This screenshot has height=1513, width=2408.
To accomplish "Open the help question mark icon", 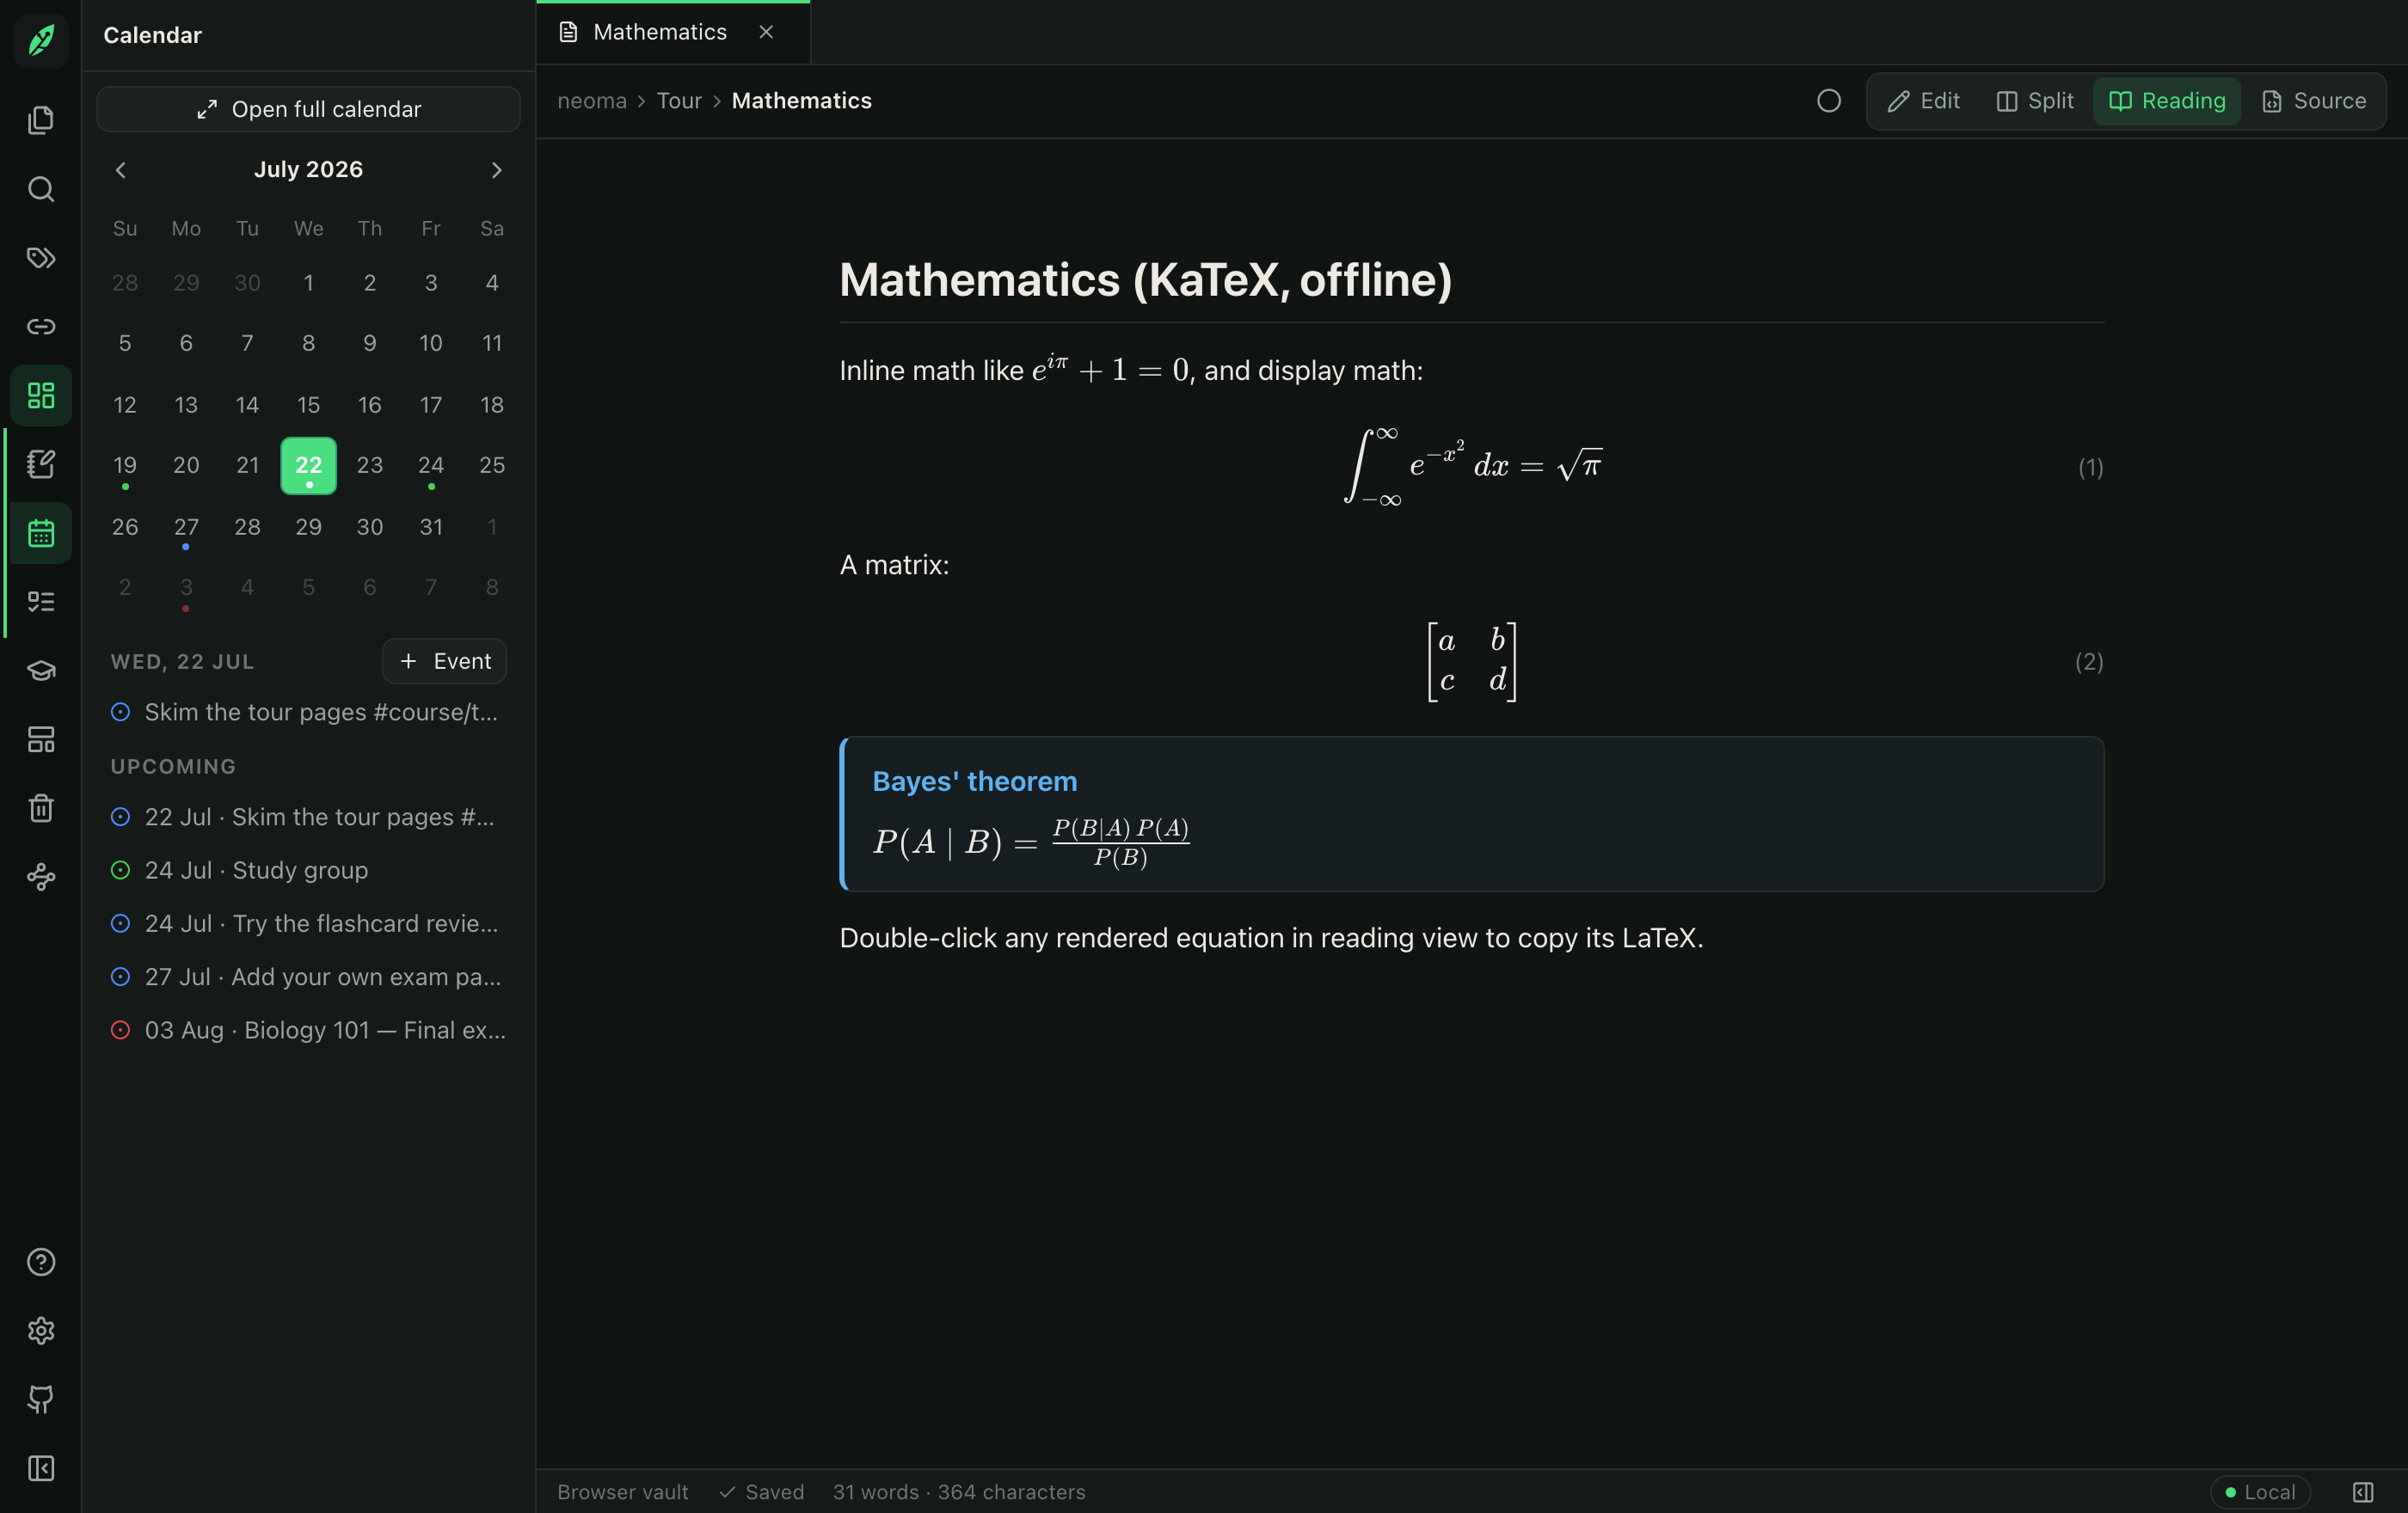I will tap(41, 1262).
